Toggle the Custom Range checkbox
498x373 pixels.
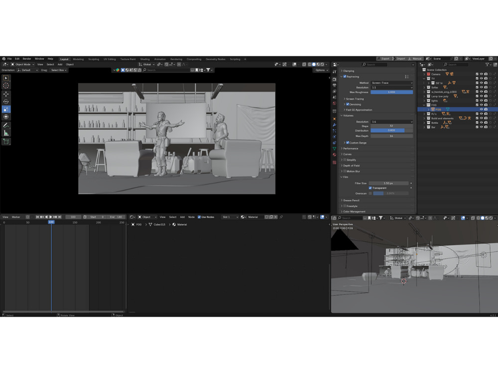click(x=348, y=143)
